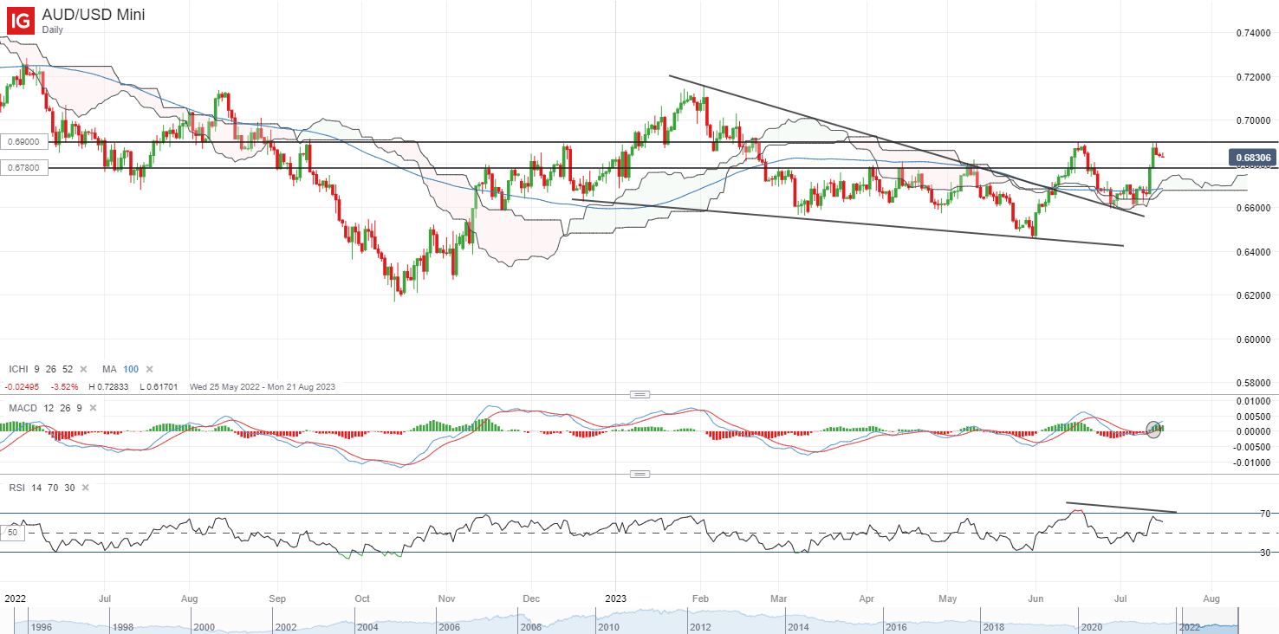Select the circle annotation on MACD crossover
1279x634 pixels.
pyautogui.click(x=1153, y=429)
